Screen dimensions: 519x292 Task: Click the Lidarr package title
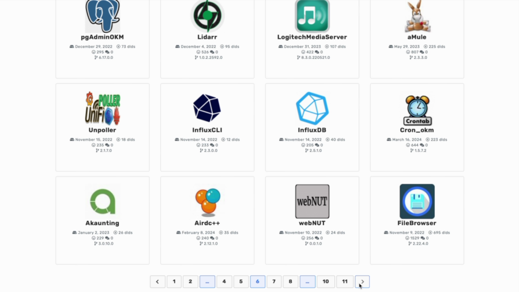(x=207, y=37)
